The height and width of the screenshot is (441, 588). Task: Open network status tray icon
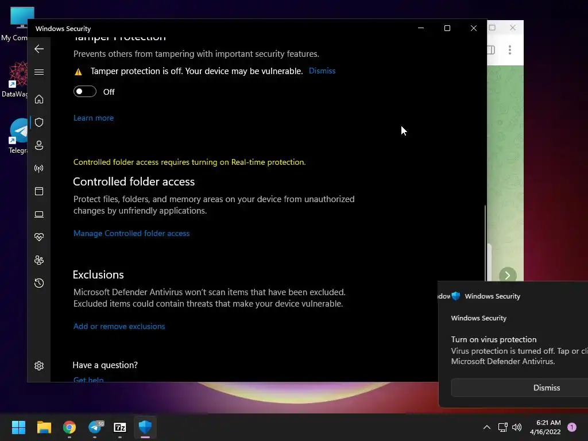[503, 427]
